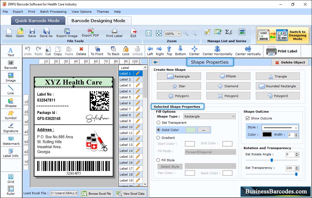Uncheck the Show OutLine checkbox

pos(247,118)
